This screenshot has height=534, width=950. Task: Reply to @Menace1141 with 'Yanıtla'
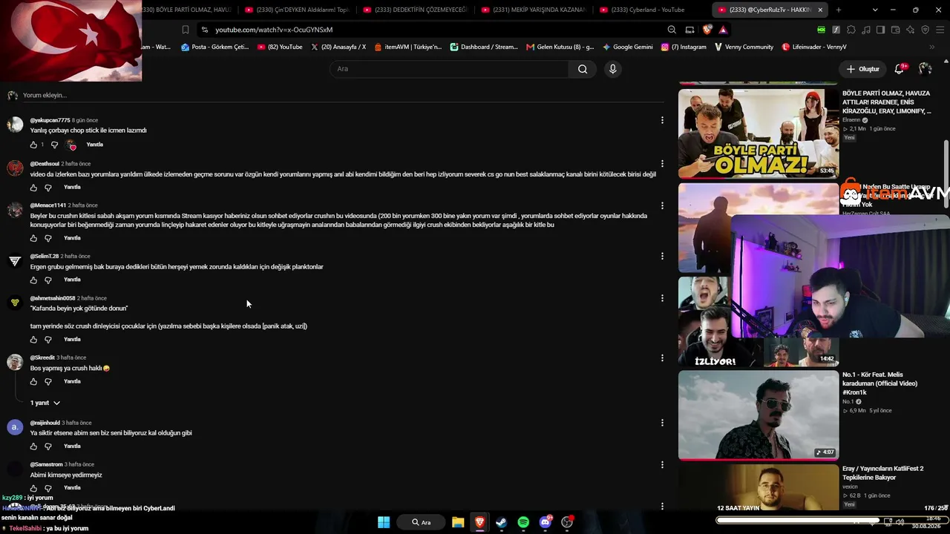click(x=72, y=238)
